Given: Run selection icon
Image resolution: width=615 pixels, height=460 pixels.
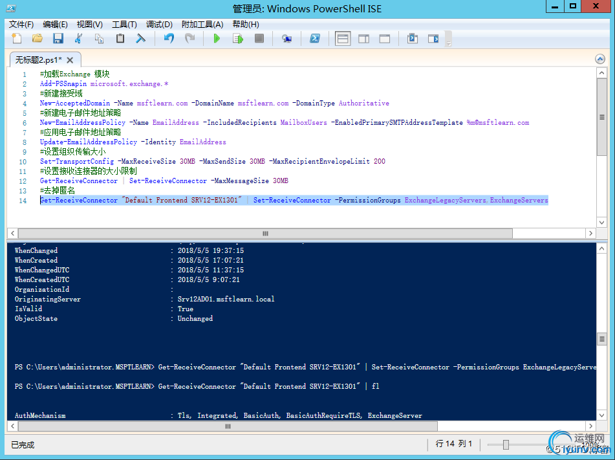Looking at the screenshot, I should (x=238, y=38).
